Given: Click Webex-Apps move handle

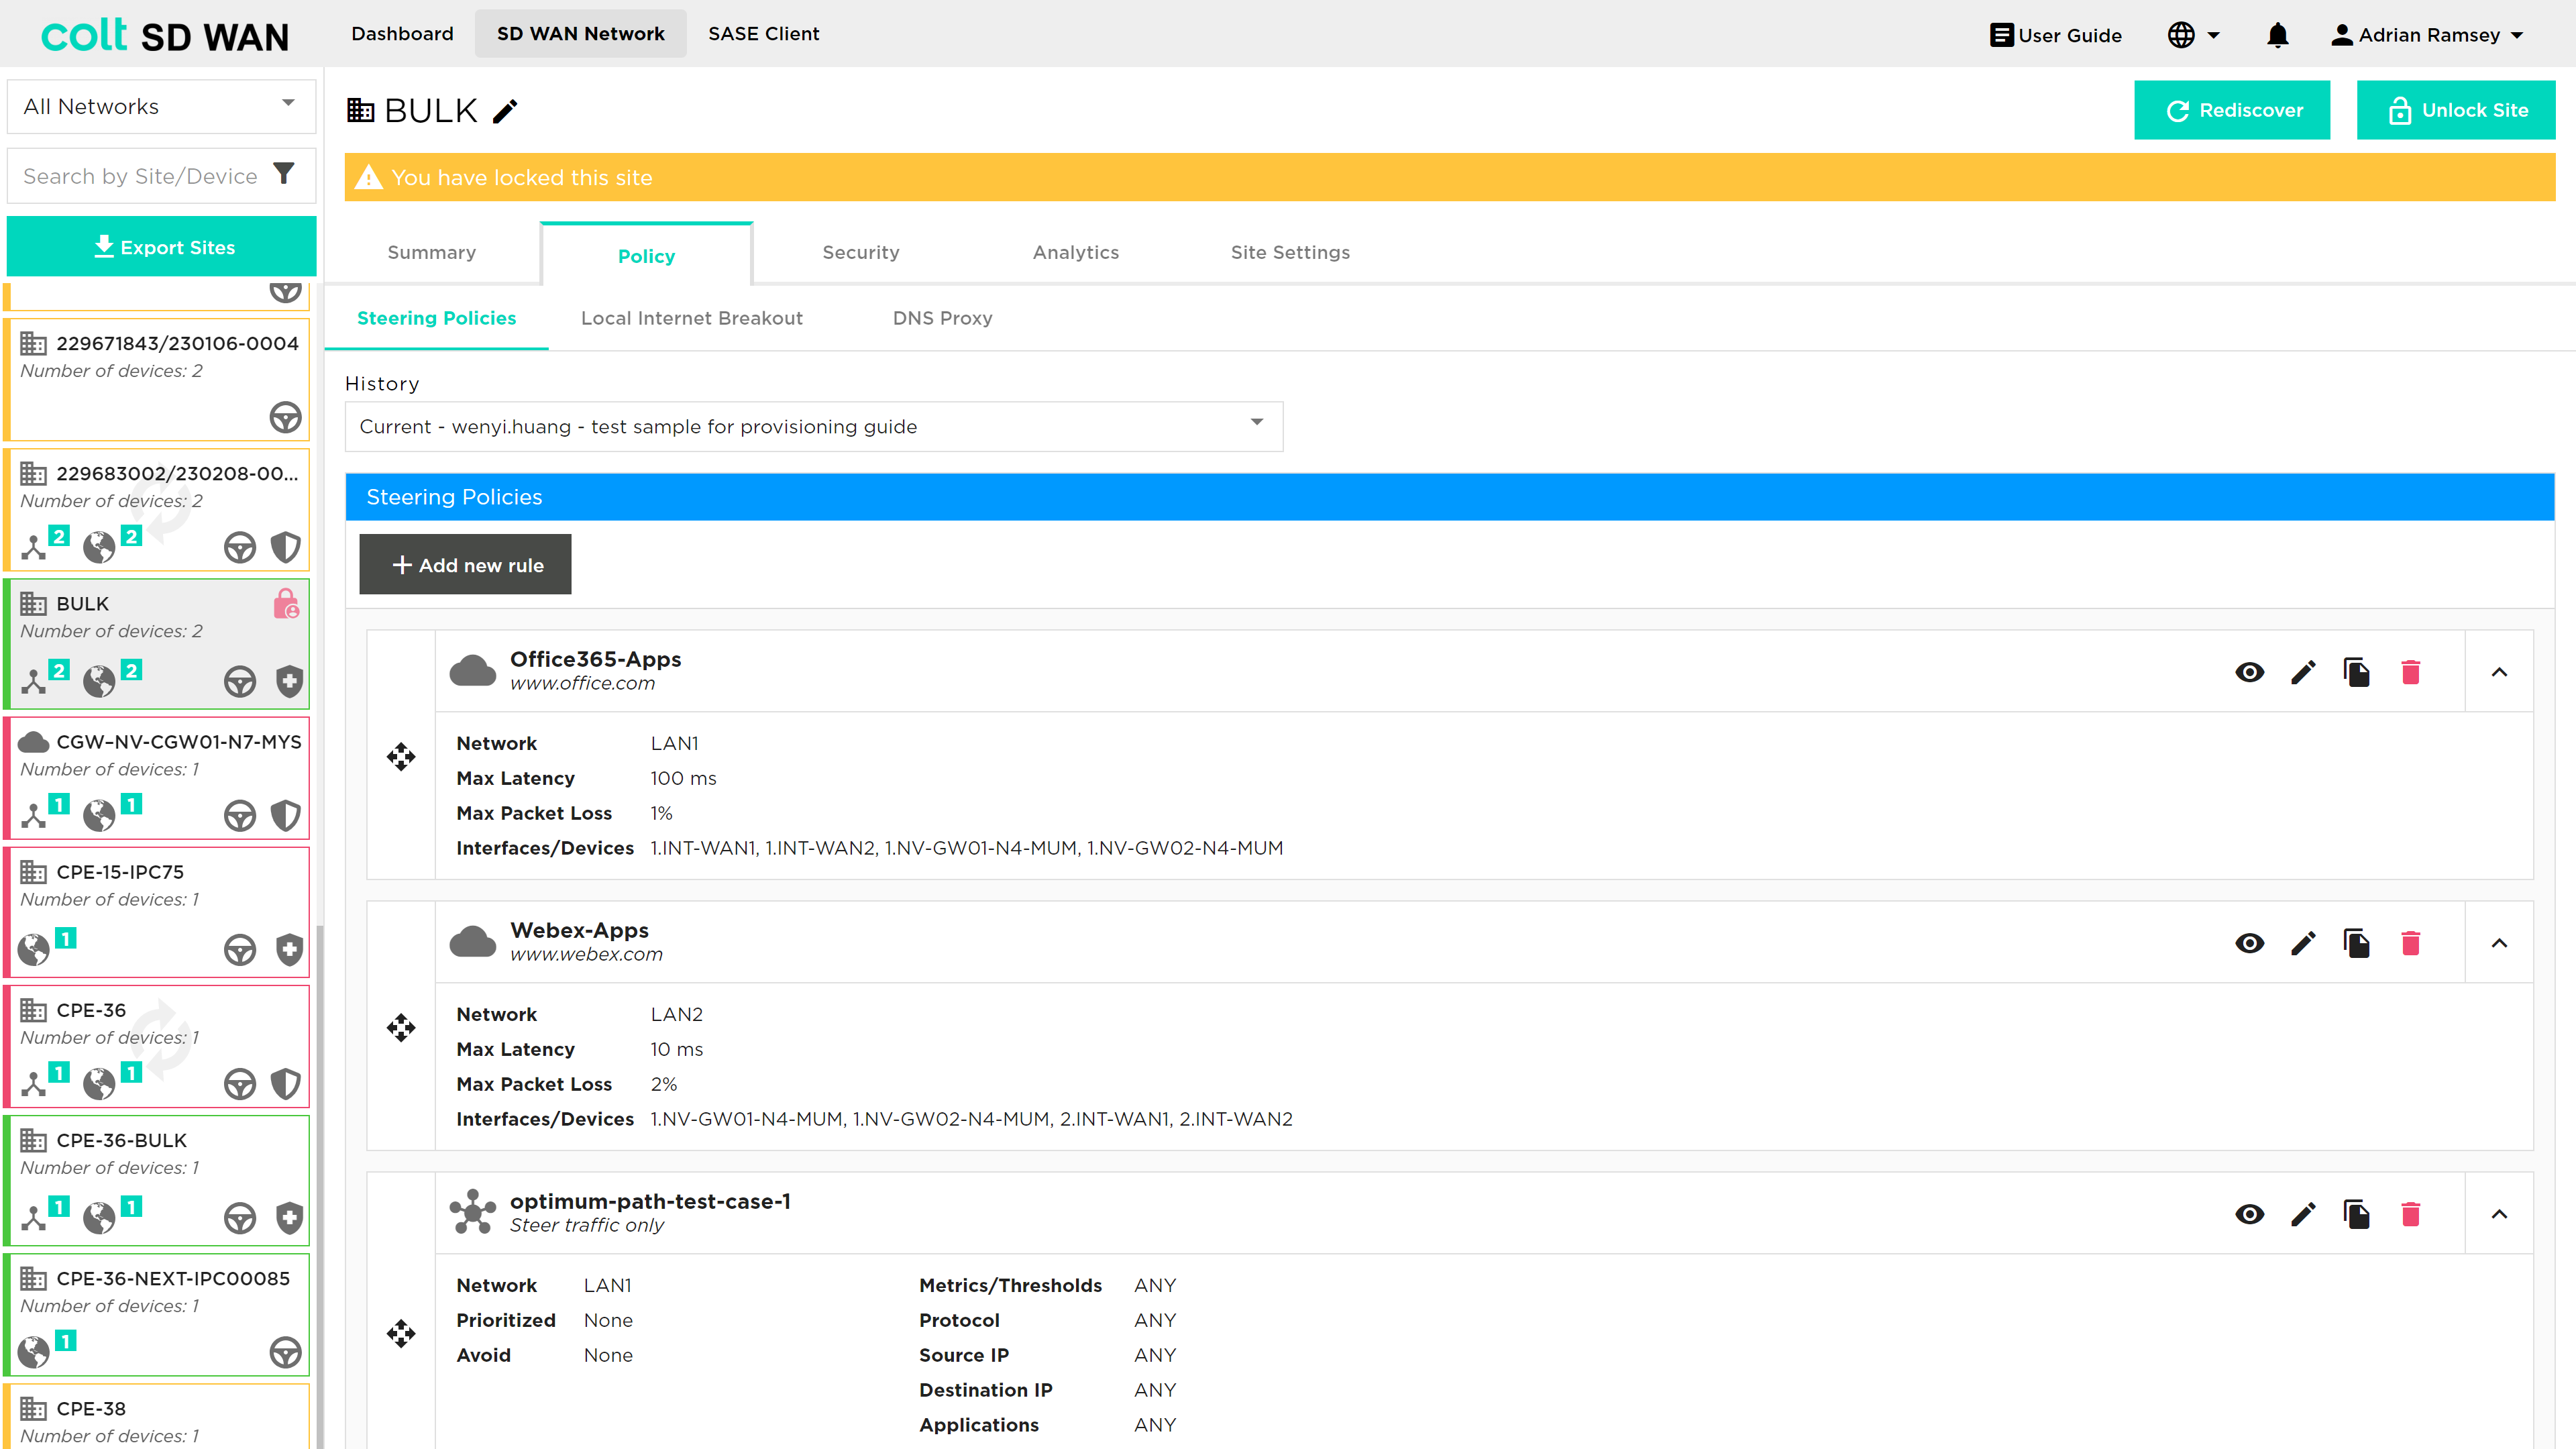Looking at the screenshot, I should coord(401,1027).
